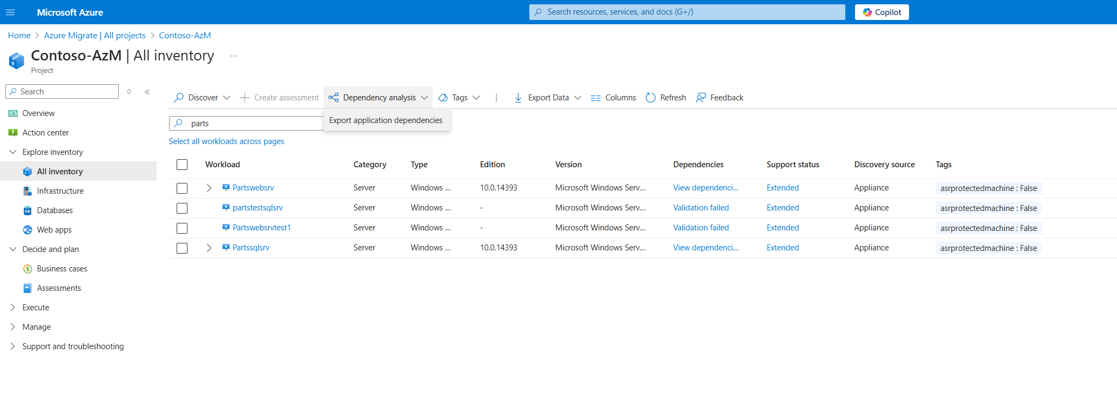Expand the Partswebsrv workload row
Image resolution: width=1117 pixels, height=395 pixels.
(209, 188)
